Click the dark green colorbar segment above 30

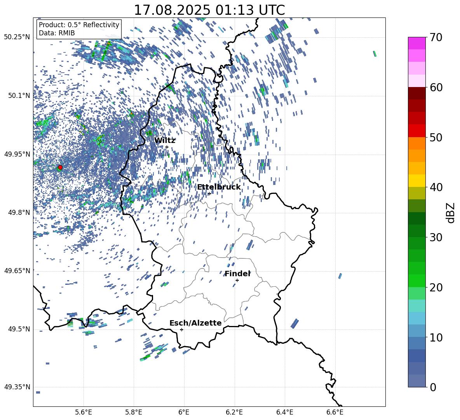[416, 230]
